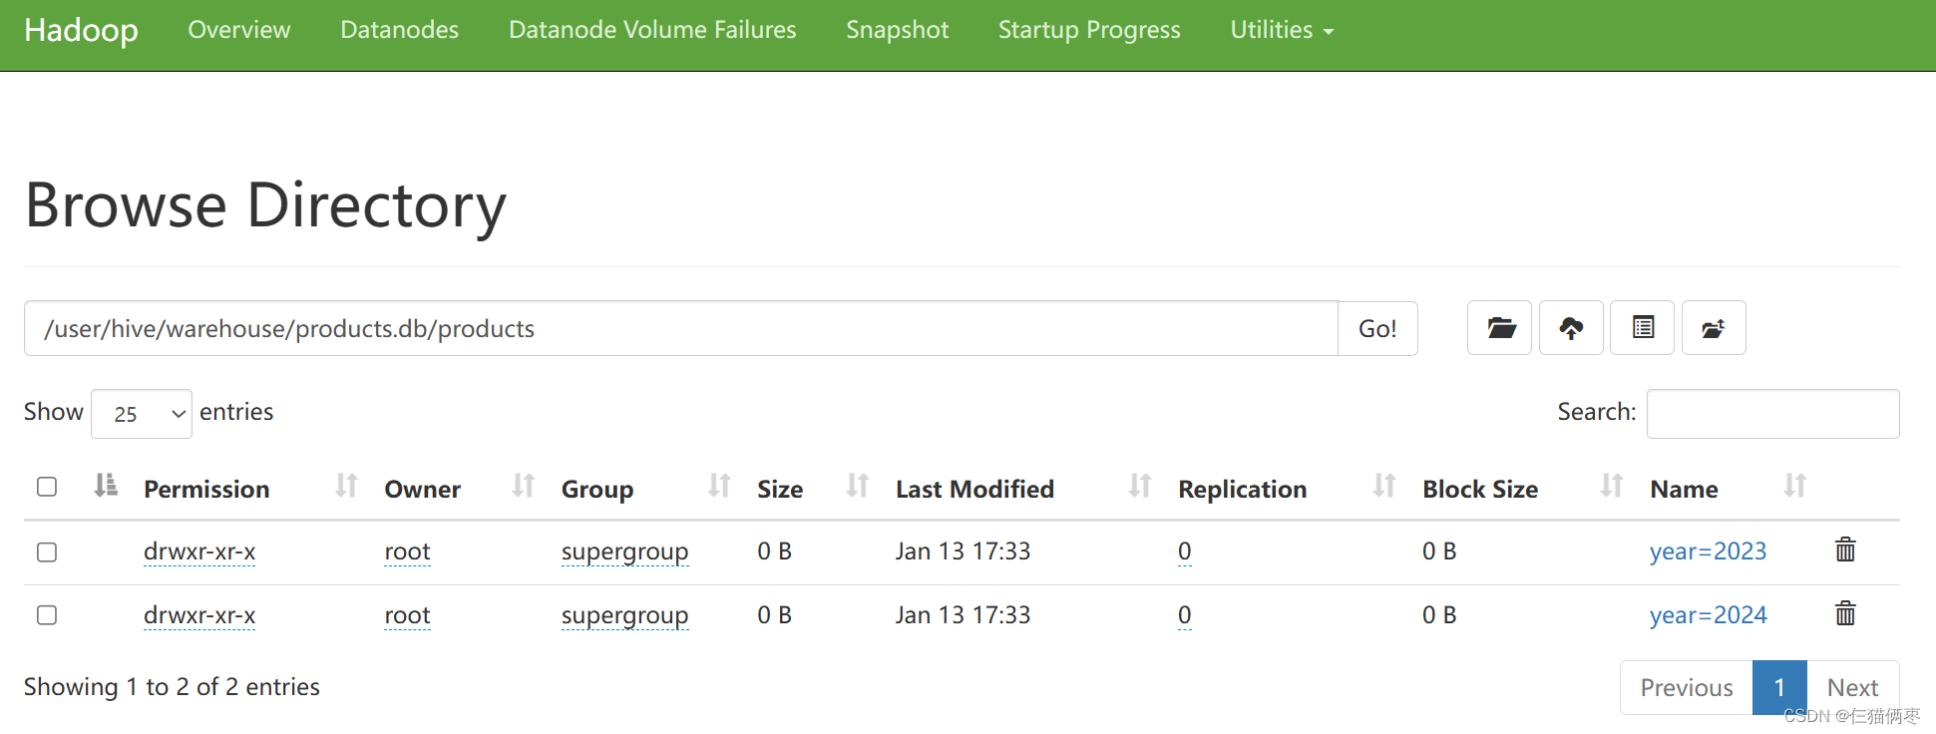Check the box for year=2024 row
The width and height of the screenshot is (1936, 734).
pos(47,615)
